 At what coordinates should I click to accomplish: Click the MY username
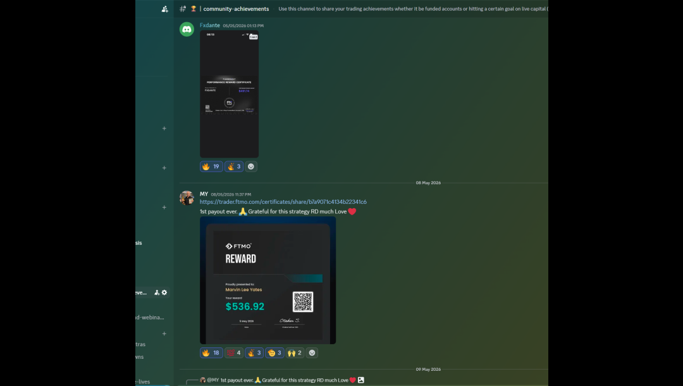(204, 194)
